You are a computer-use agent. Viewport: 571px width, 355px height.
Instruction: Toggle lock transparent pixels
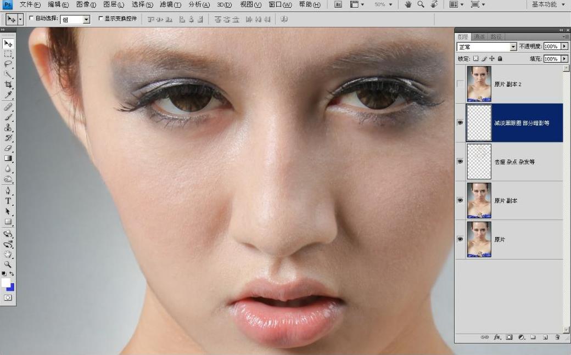coord(475,58)
